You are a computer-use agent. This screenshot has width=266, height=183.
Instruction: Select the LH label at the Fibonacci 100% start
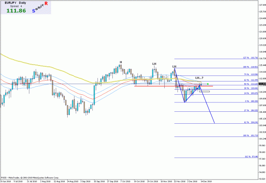(174, 67)
